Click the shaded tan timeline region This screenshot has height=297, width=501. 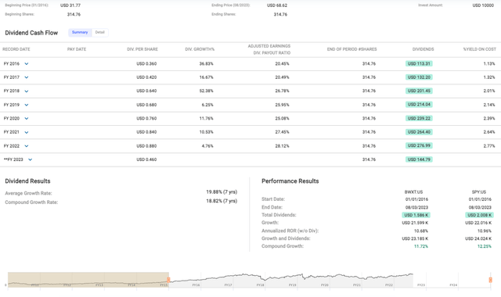pyautogui.click(x=88, y=280)
